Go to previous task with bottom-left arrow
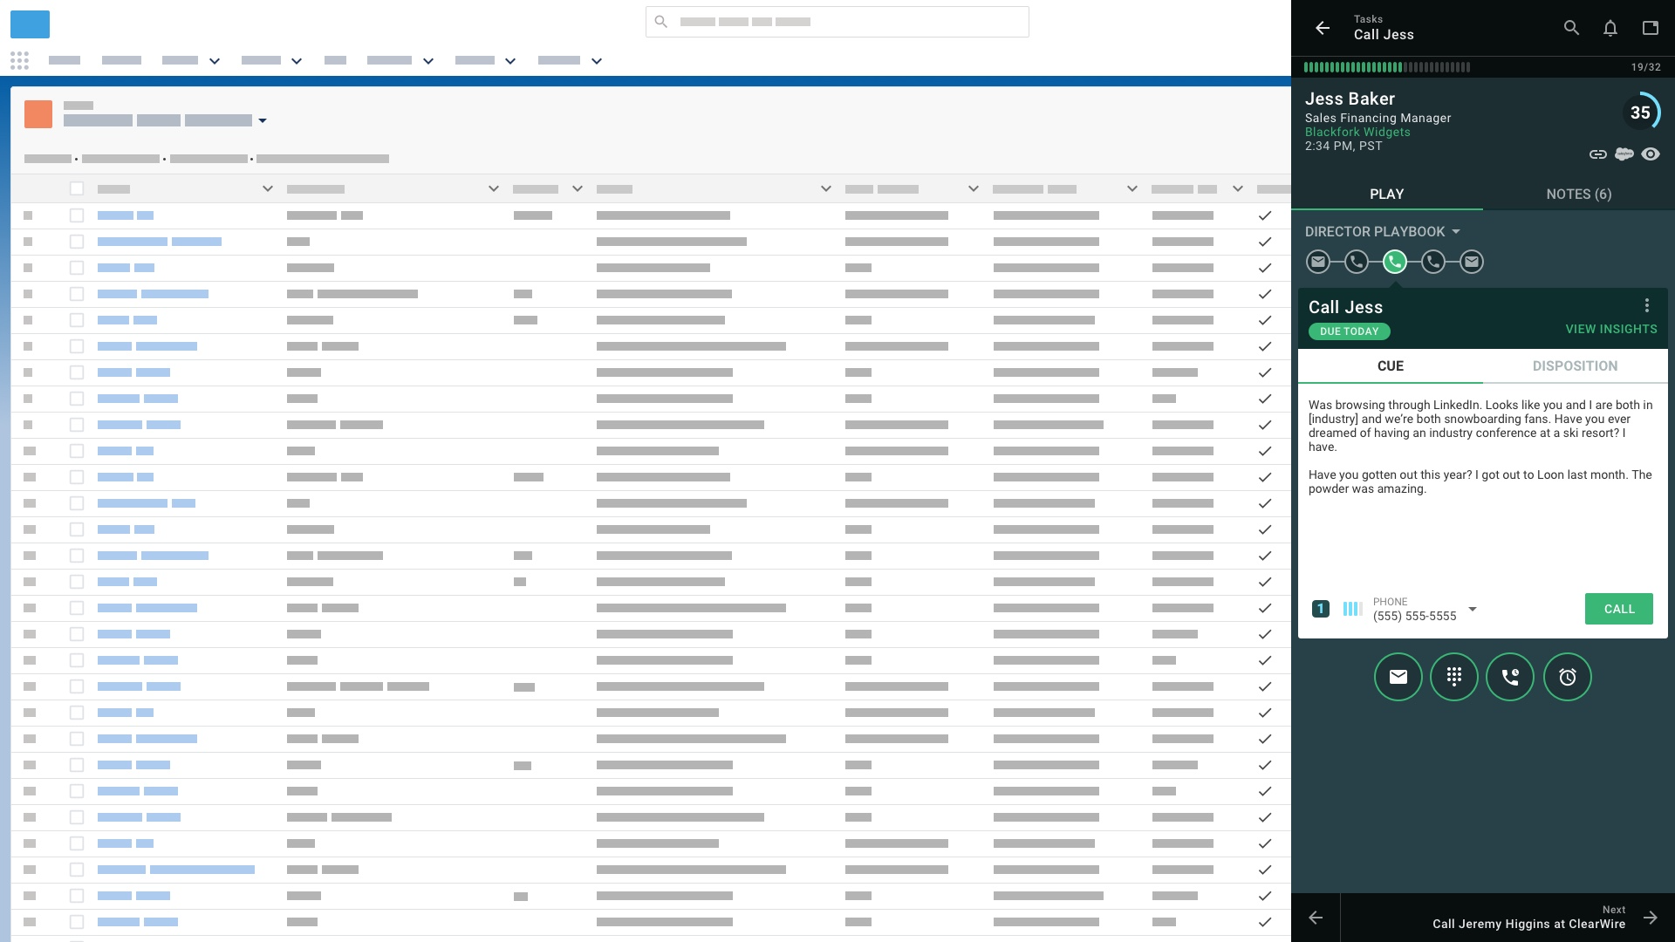Image resolution: width=1675 pixels, height=942 pixels. [x=1316, y=918]
